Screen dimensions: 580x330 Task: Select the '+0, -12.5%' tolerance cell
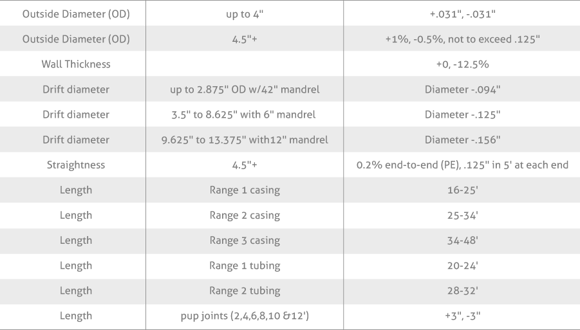[x=462, y=64]
